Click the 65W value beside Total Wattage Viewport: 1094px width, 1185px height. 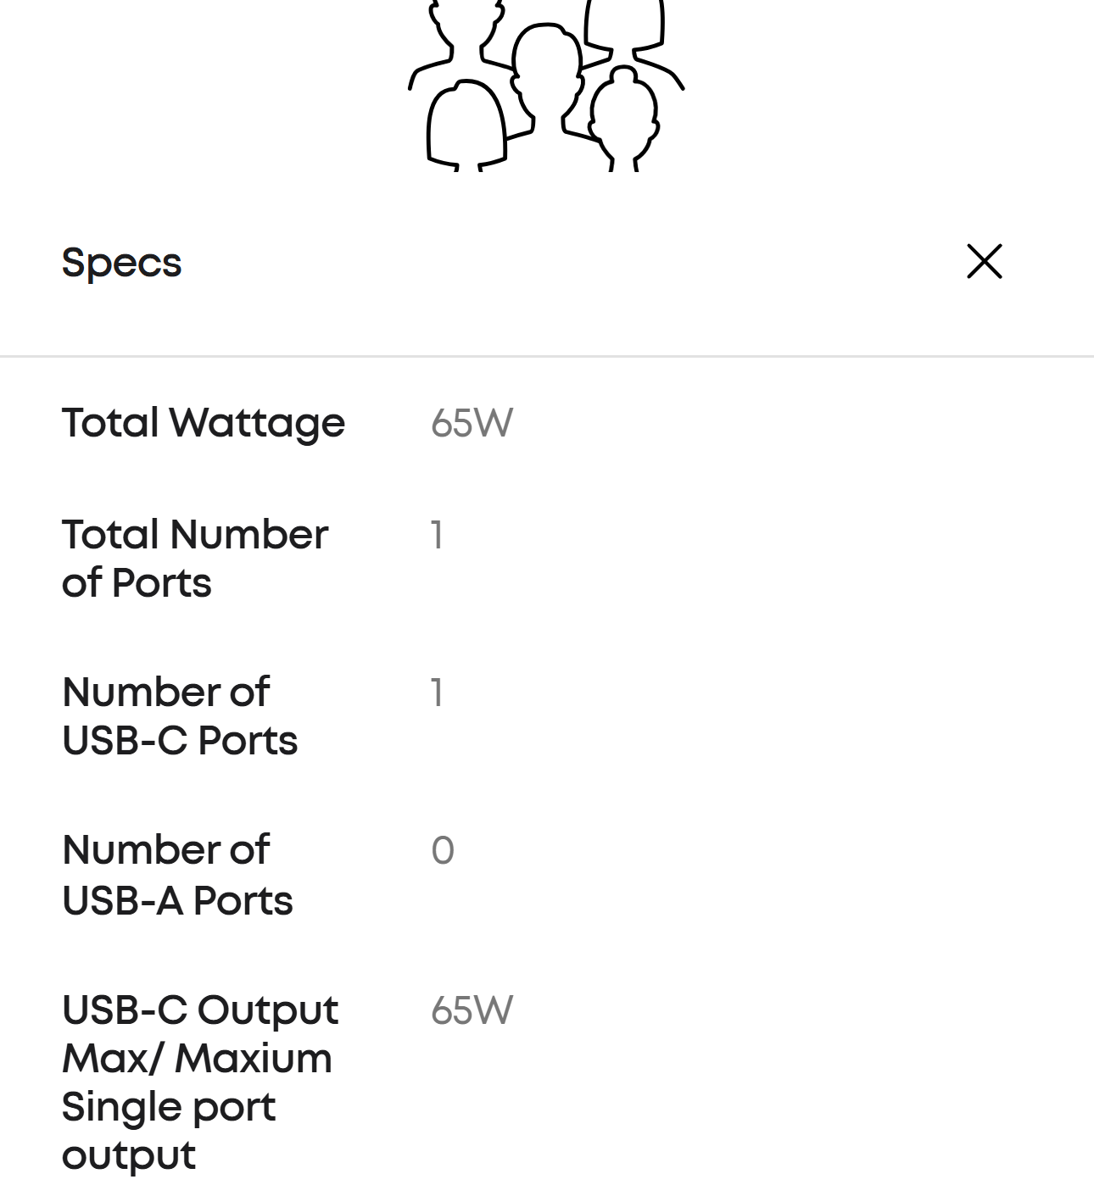pos(472,422)
